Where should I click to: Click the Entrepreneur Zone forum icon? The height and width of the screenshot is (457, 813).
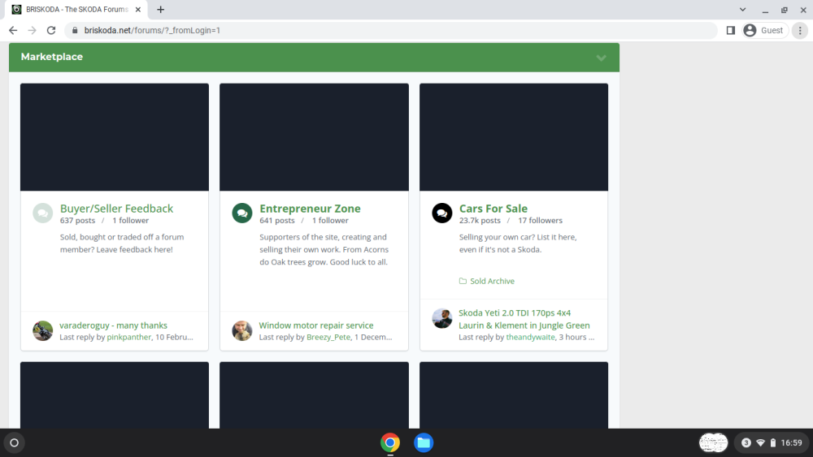(x=242, y=213)
